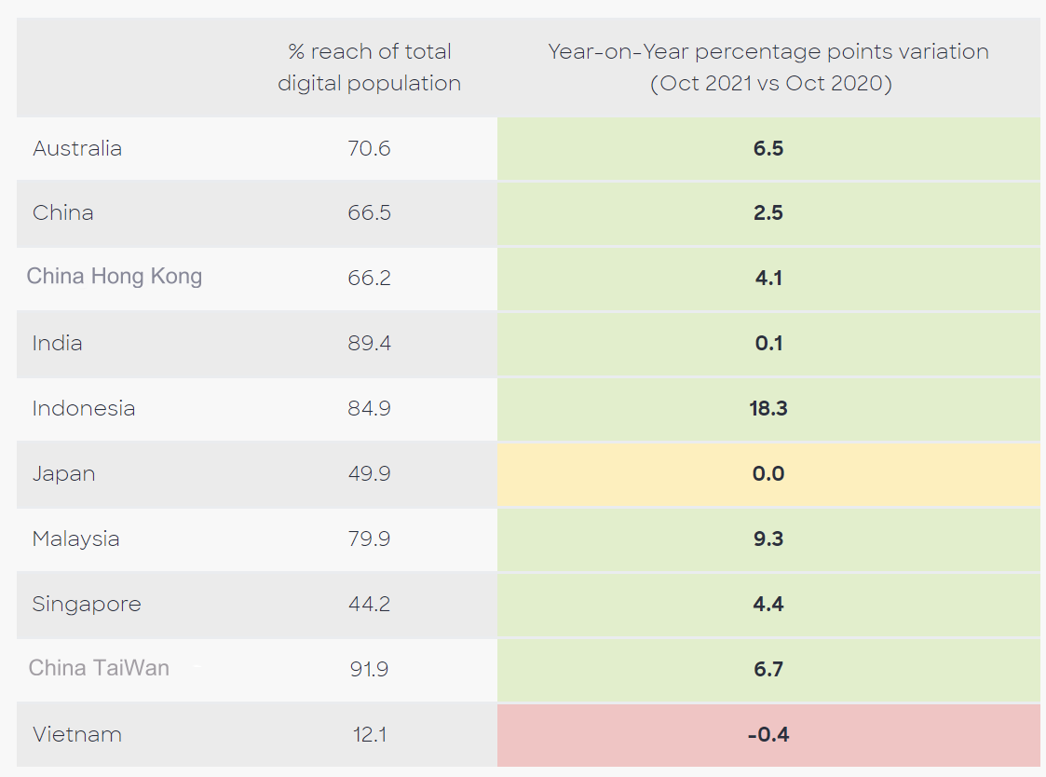1046x777 pixels.
Task: Click Indonesia's green 18.3 variation cell
Action: (x=768, y=408)
